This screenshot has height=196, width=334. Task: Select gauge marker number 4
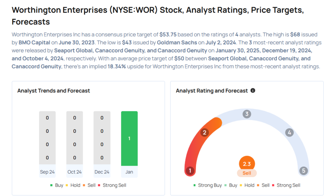point(289,133)
